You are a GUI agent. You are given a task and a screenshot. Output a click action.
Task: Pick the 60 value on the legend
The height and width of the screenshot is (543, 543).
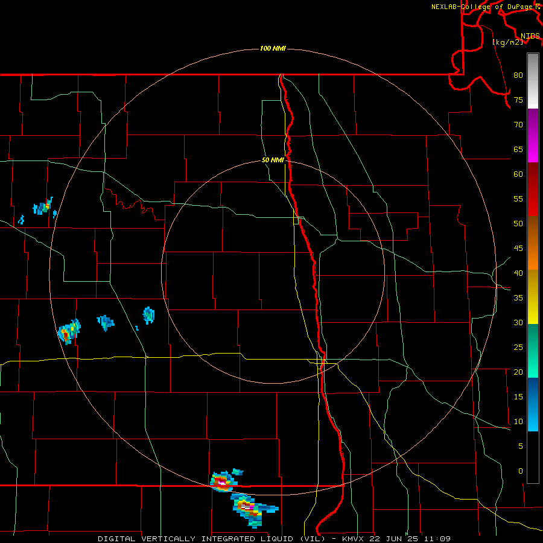[518, 174]
